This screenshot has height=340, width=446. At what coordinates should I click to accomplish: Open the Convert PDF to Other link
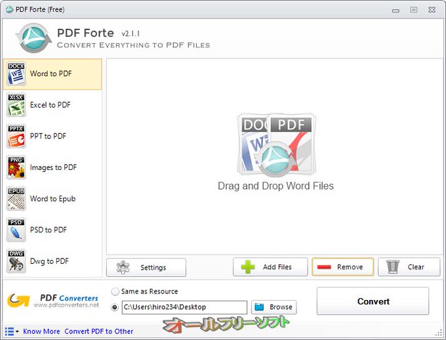pos(98,331)
